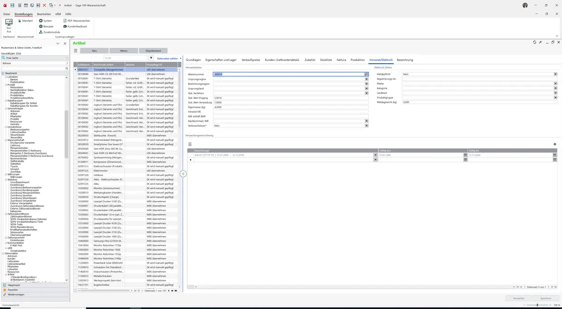Select Artikelstamm (Gedreht) in the navigation tree
562x309 pixels.
point(23,280)
